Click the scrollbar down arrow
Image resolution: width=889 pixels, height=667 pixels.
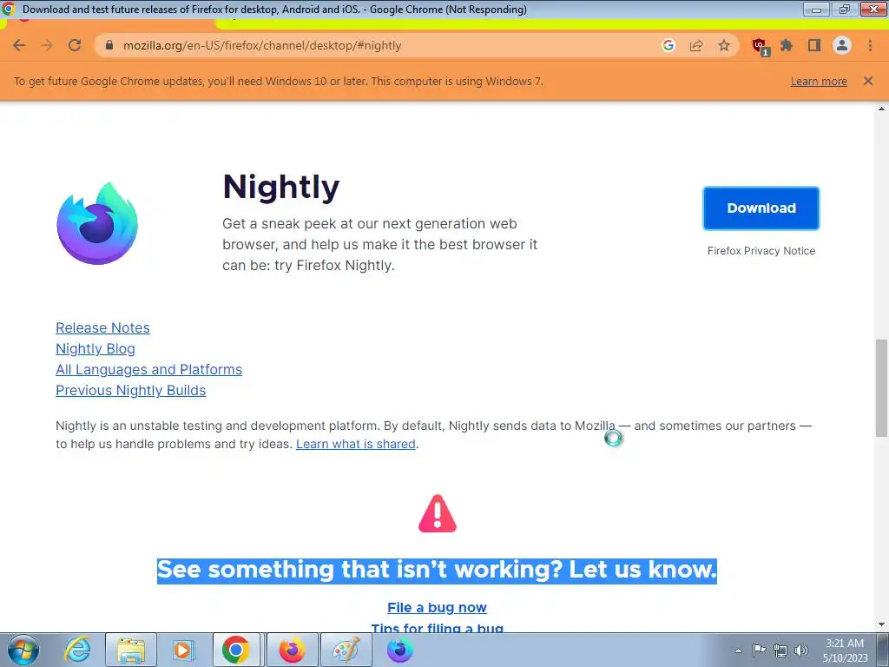[x=881, y=625]
